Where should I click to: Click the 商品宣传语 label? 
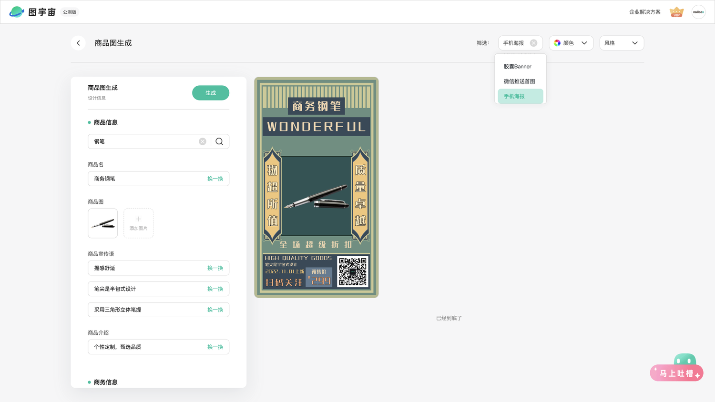(101, 254)
